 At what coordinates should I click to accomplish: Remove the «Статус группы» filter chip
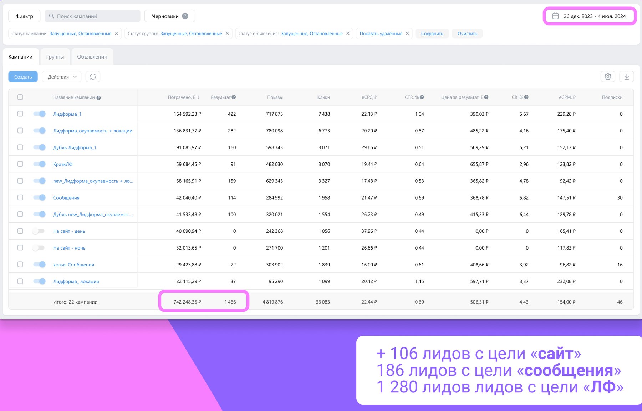point(227,34)
